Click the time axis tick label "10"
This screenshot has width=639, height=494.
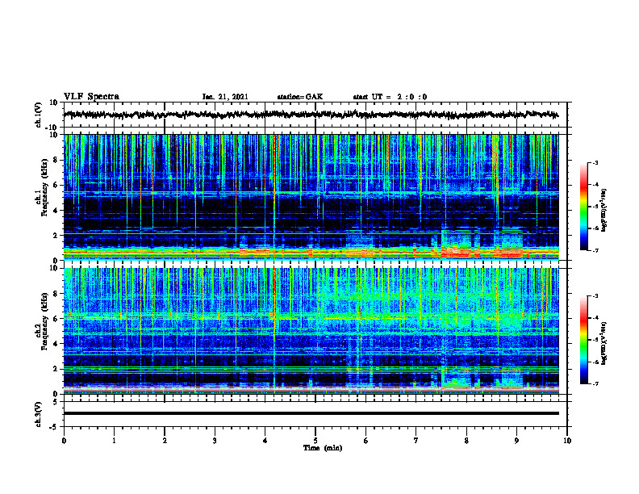[567, 441]
